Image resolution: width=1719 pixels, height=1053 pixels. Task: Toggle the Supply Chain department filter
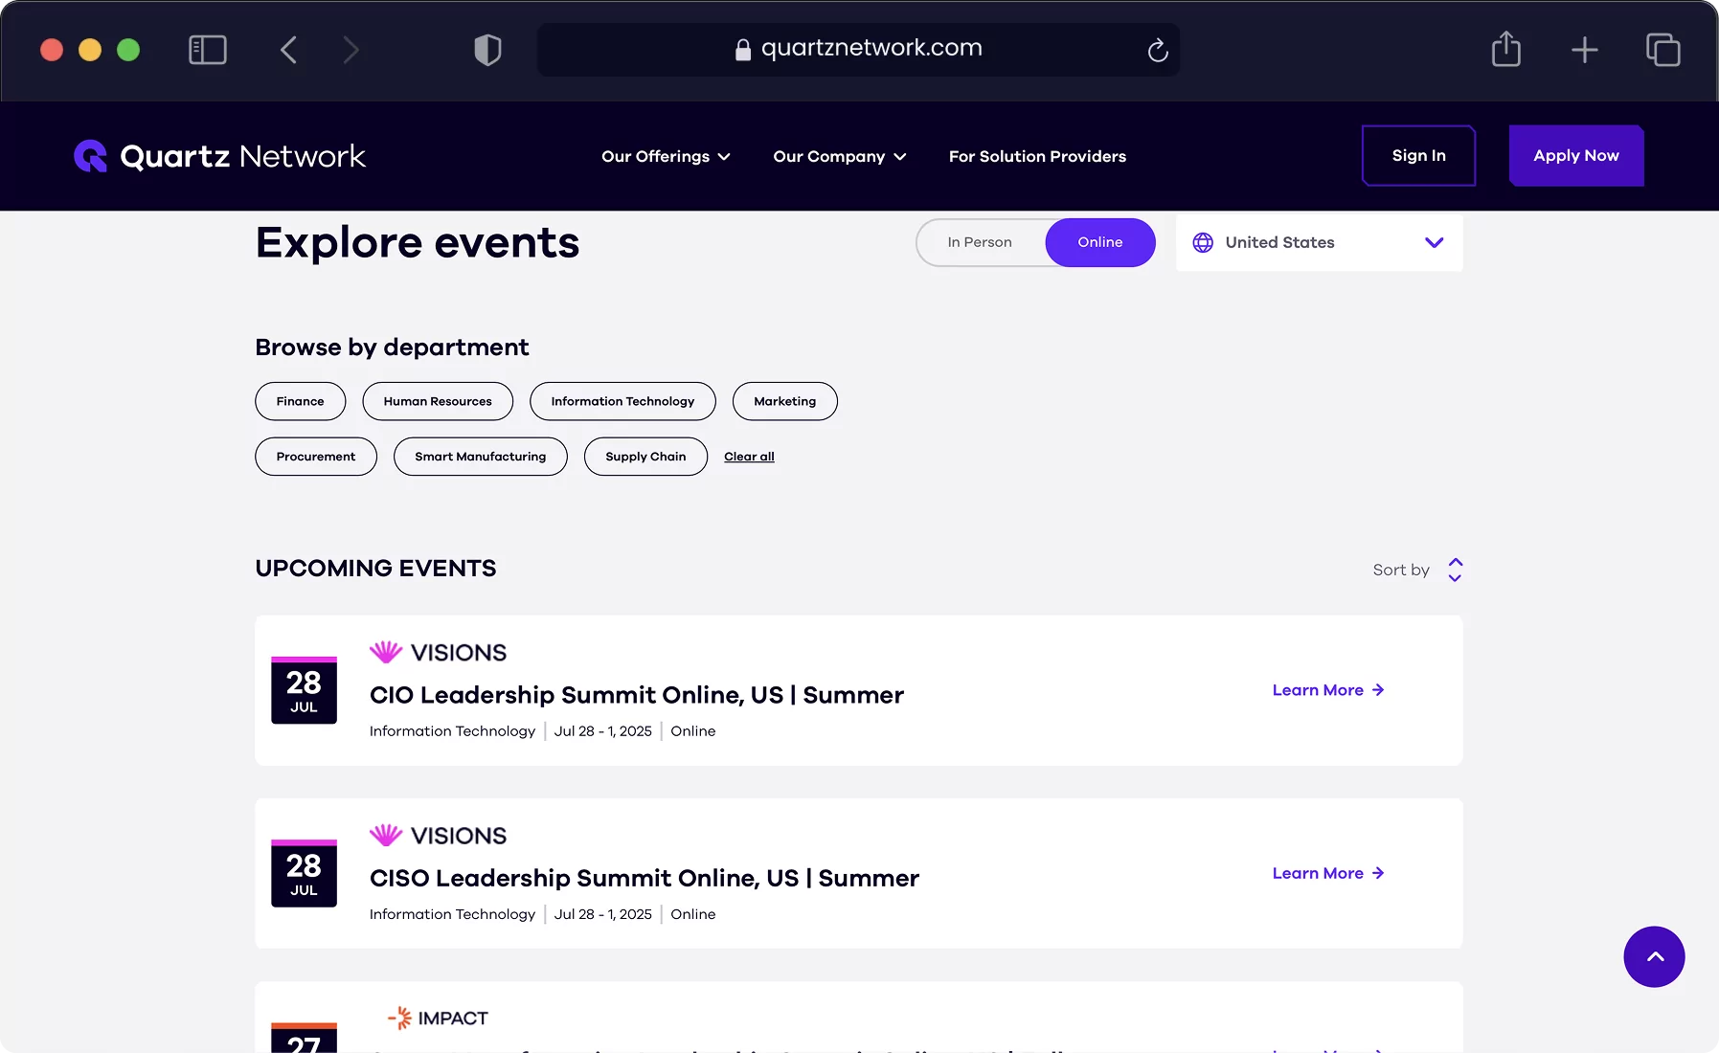point(645,457)
